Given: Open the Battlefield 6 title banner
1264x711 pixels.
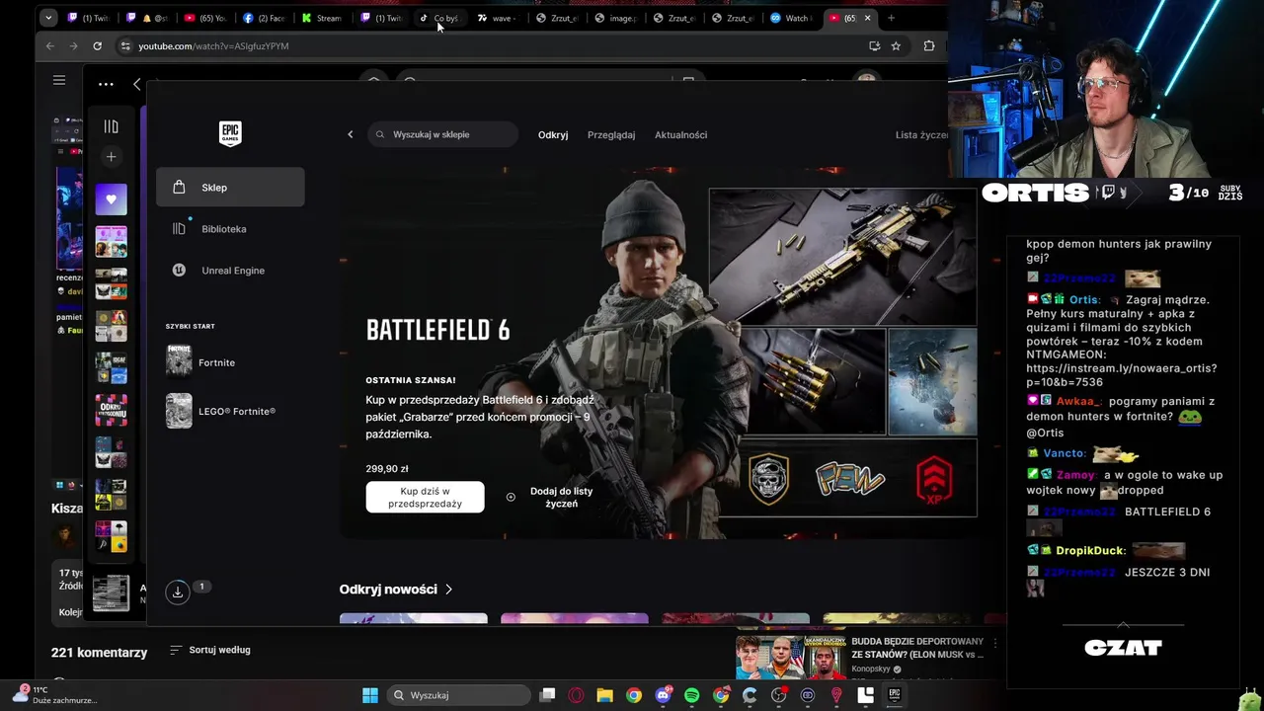Looking at the screenshot, I should pos(437,330).
